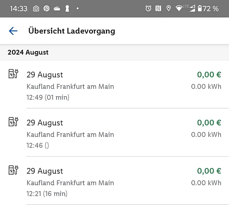Tap the blue back arrow

tap(13, 31)
